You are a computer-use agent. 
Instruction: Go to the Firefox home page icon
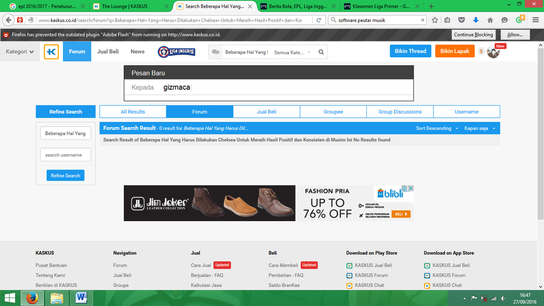click(490, 20)
